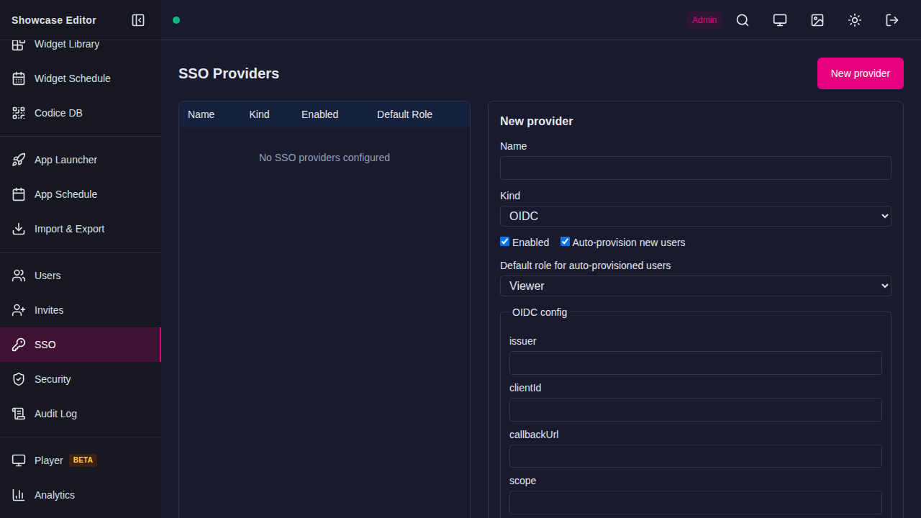Click the green status dot indicator

[x=176, y=20]
